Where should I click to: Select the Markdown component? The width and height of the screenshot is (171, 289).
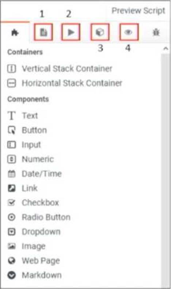tap(34, 275)
